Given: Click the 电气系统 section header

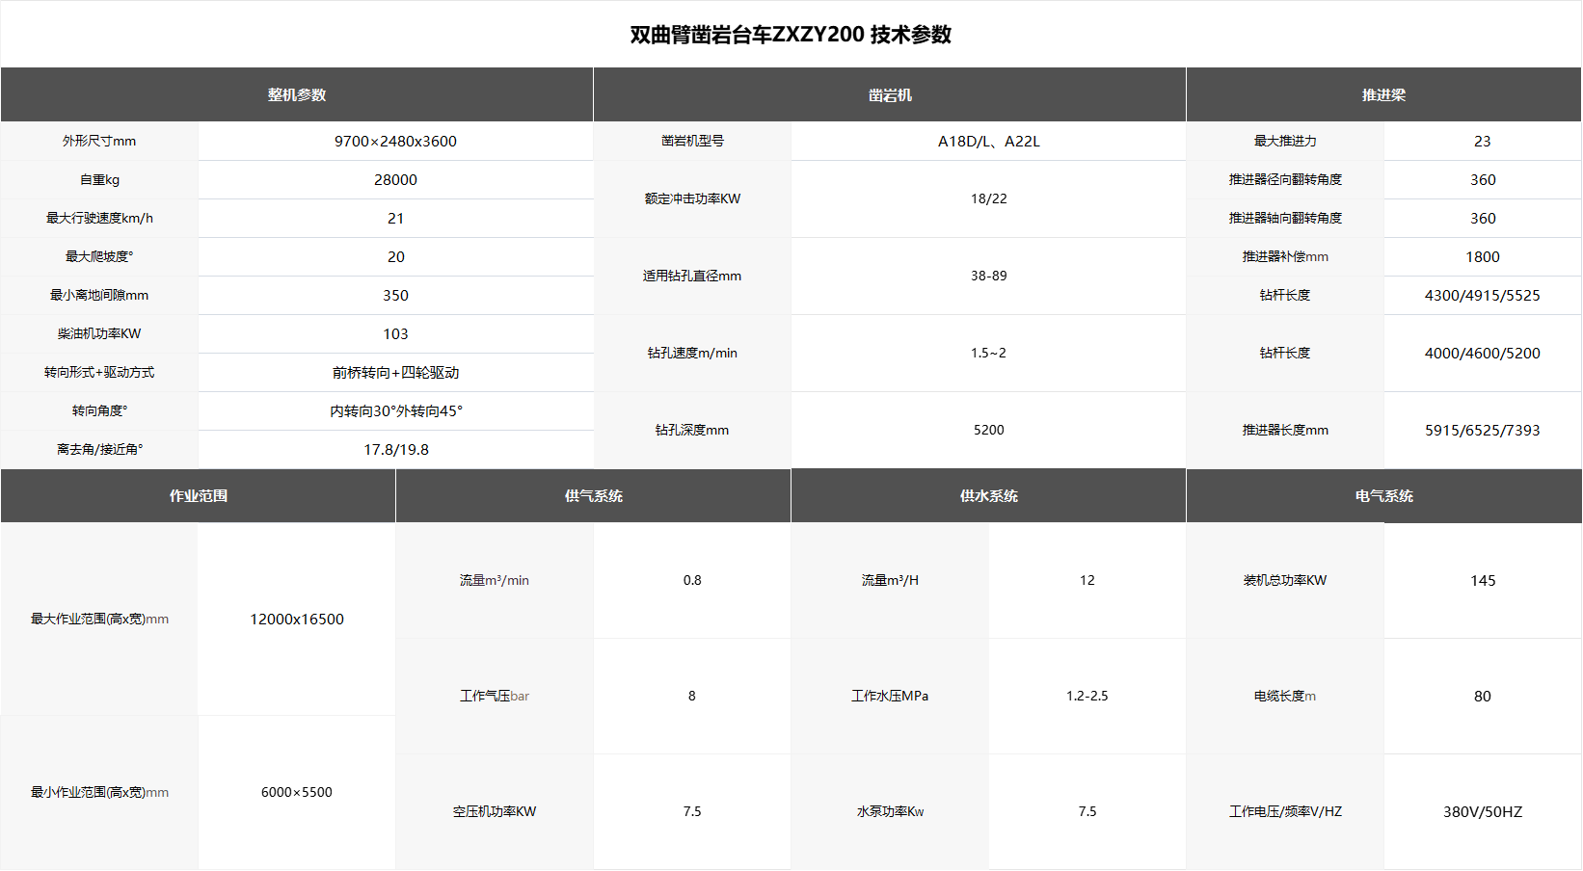Looking at the screenshot, I should [x=1383, y=495].
